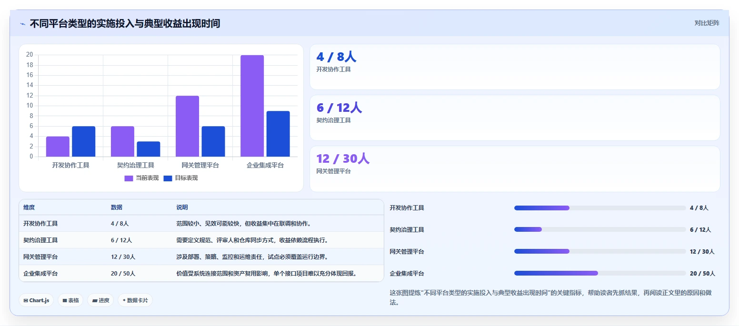Select the 12 / 30人 cell in the table

pos(123,257)
